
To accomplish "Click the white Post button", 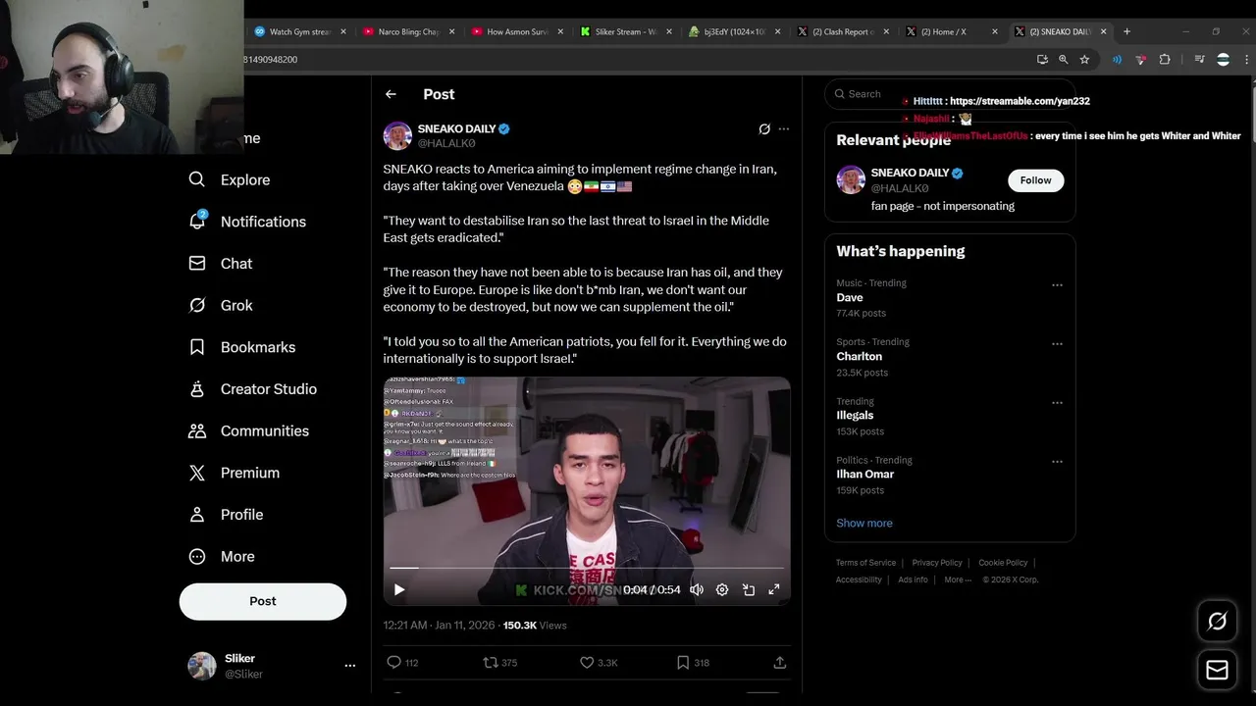I will point(263,601).
